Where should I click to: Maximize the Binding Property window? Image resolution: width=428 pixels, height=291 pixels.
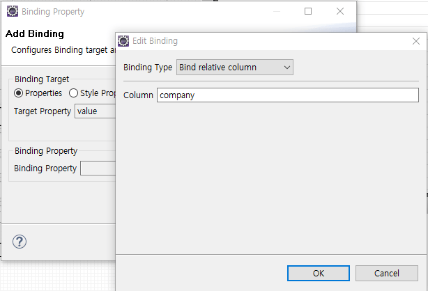click(308, 11)
